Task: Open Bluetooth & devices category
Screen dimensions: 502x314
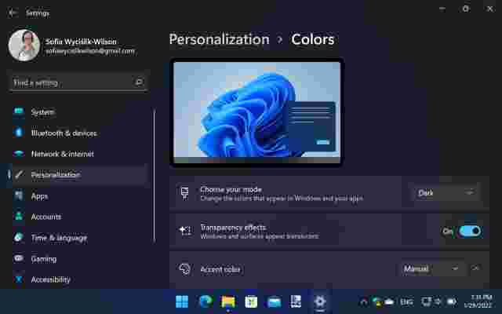Action: click(x=78, y=133)
